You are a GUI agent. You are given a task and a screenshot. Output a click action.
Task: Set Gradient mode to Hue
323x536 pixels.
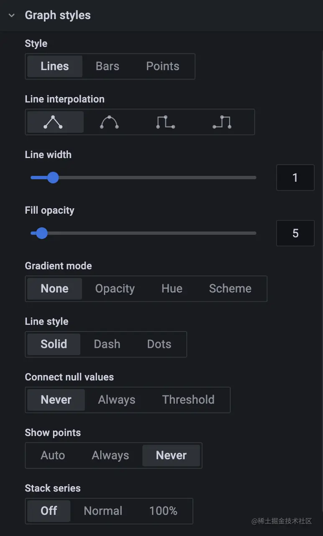pyautogui.click(x=172, y=289)
